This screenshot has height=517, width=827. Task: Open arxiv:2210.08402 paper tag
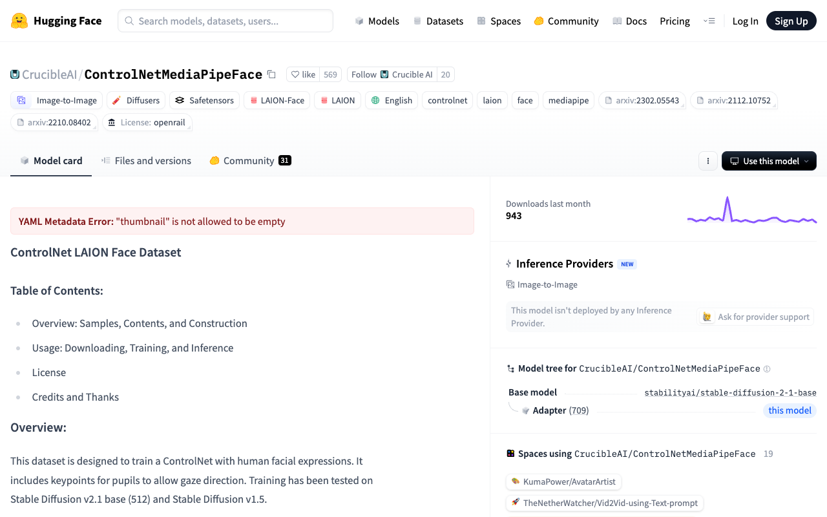click(54, 122)
